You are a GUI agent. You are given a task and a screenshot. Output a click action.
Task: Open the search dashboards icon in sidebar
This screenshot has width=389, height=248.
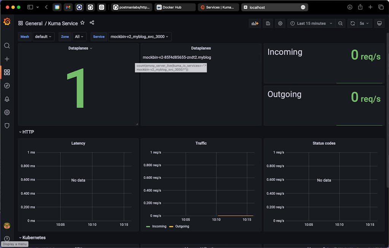[x=7, y=46]
